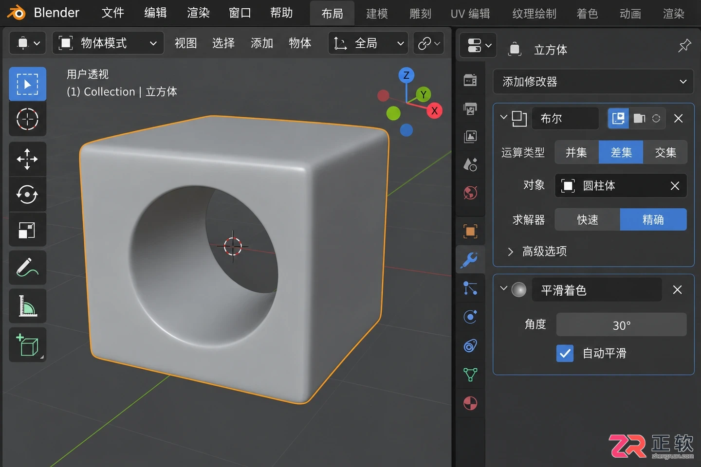The height and width of the screenshot is (467, 701).
Task: Open the Physics properties tab
Action: pos(470,317)
